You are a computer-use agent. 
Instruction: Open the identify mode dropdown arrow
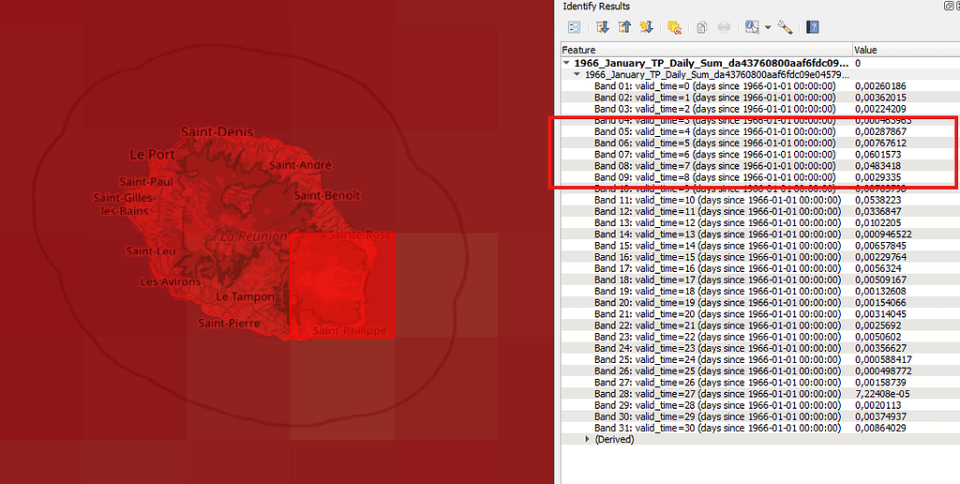767,27
